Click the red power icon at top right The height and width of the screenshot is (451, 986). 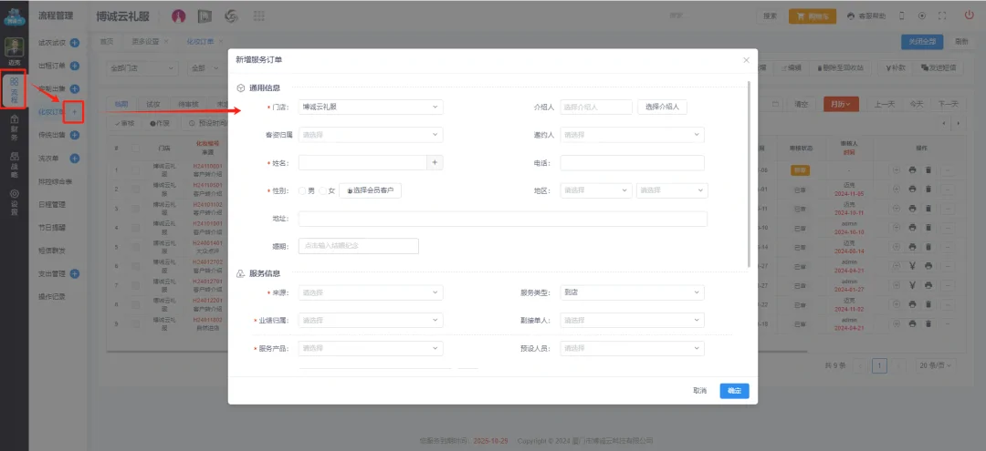(969, 15)
